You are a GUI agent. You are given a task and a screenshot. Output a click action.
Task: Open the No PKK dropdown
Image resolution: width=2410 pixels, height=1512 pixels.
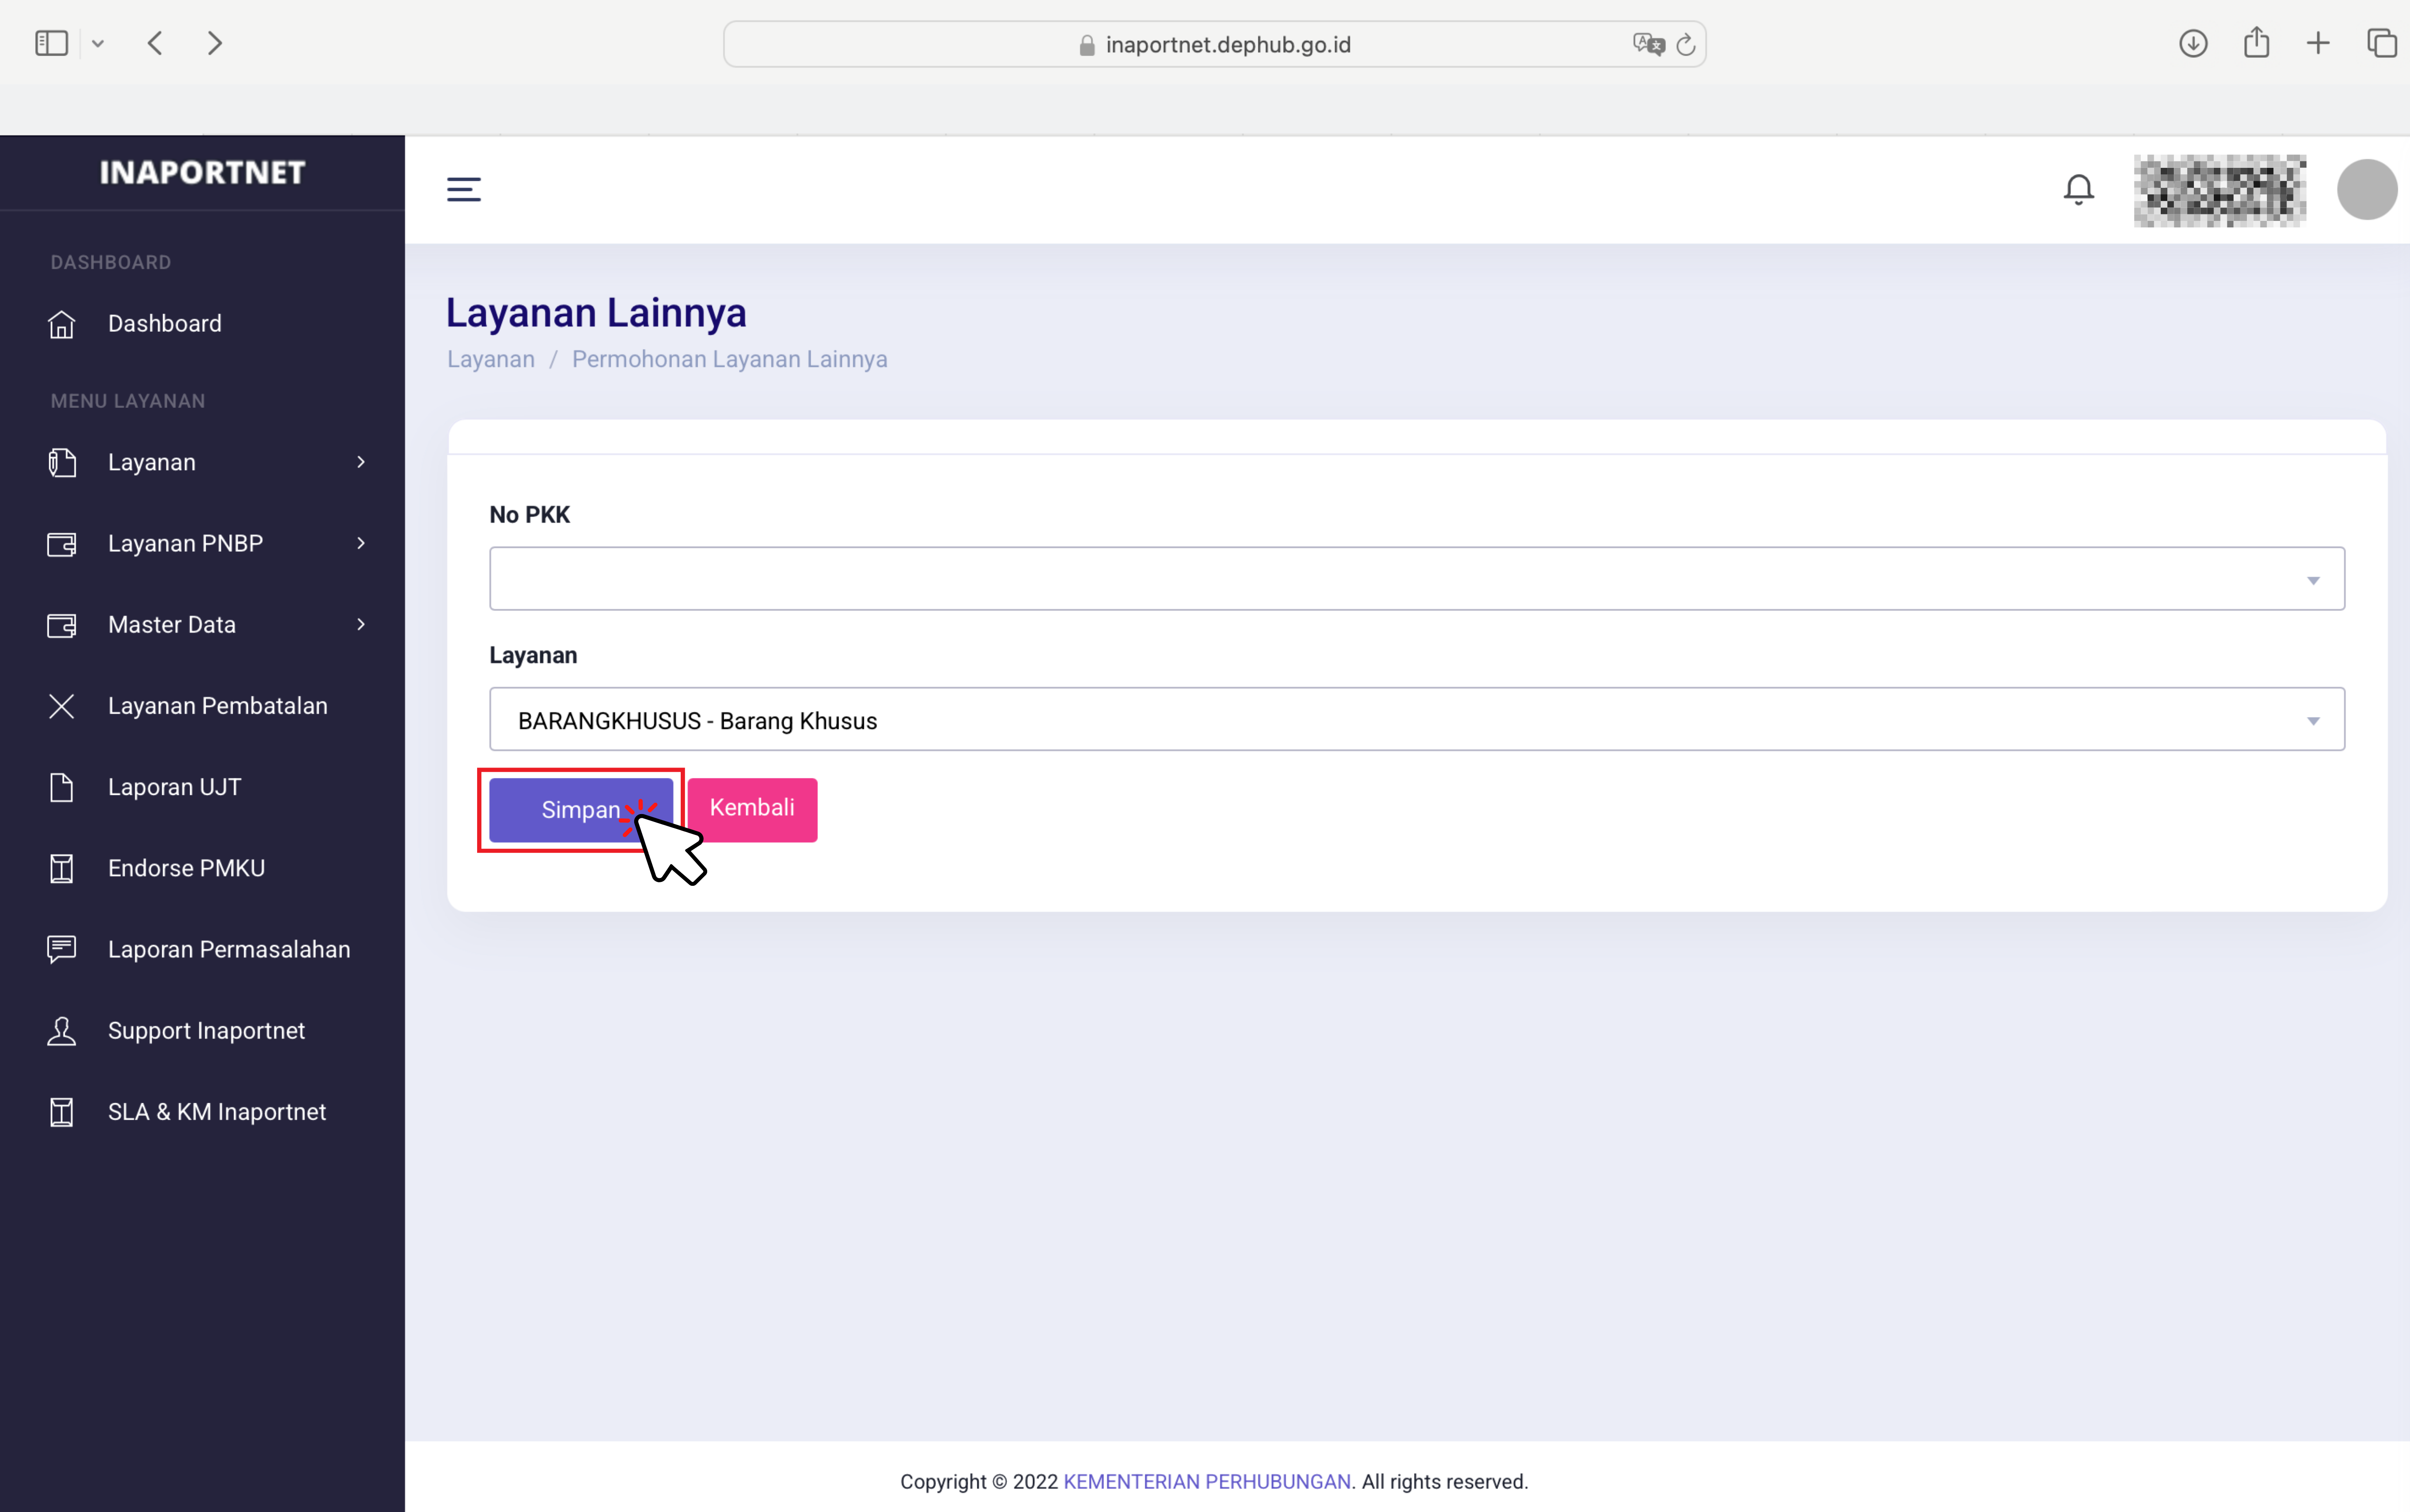pos(1416,579)
